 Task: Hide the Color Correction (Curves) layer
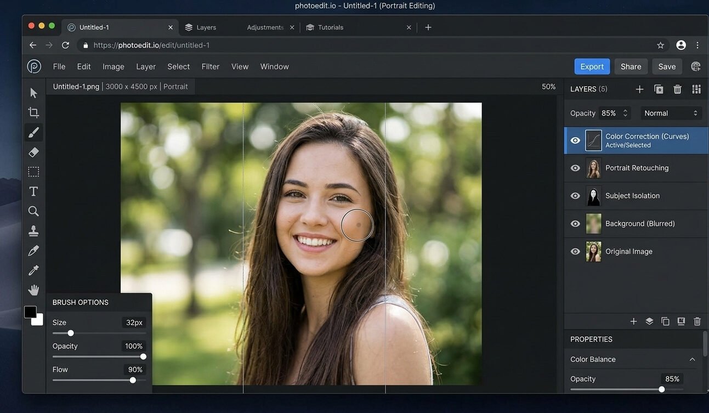click(x=575, y=140)
